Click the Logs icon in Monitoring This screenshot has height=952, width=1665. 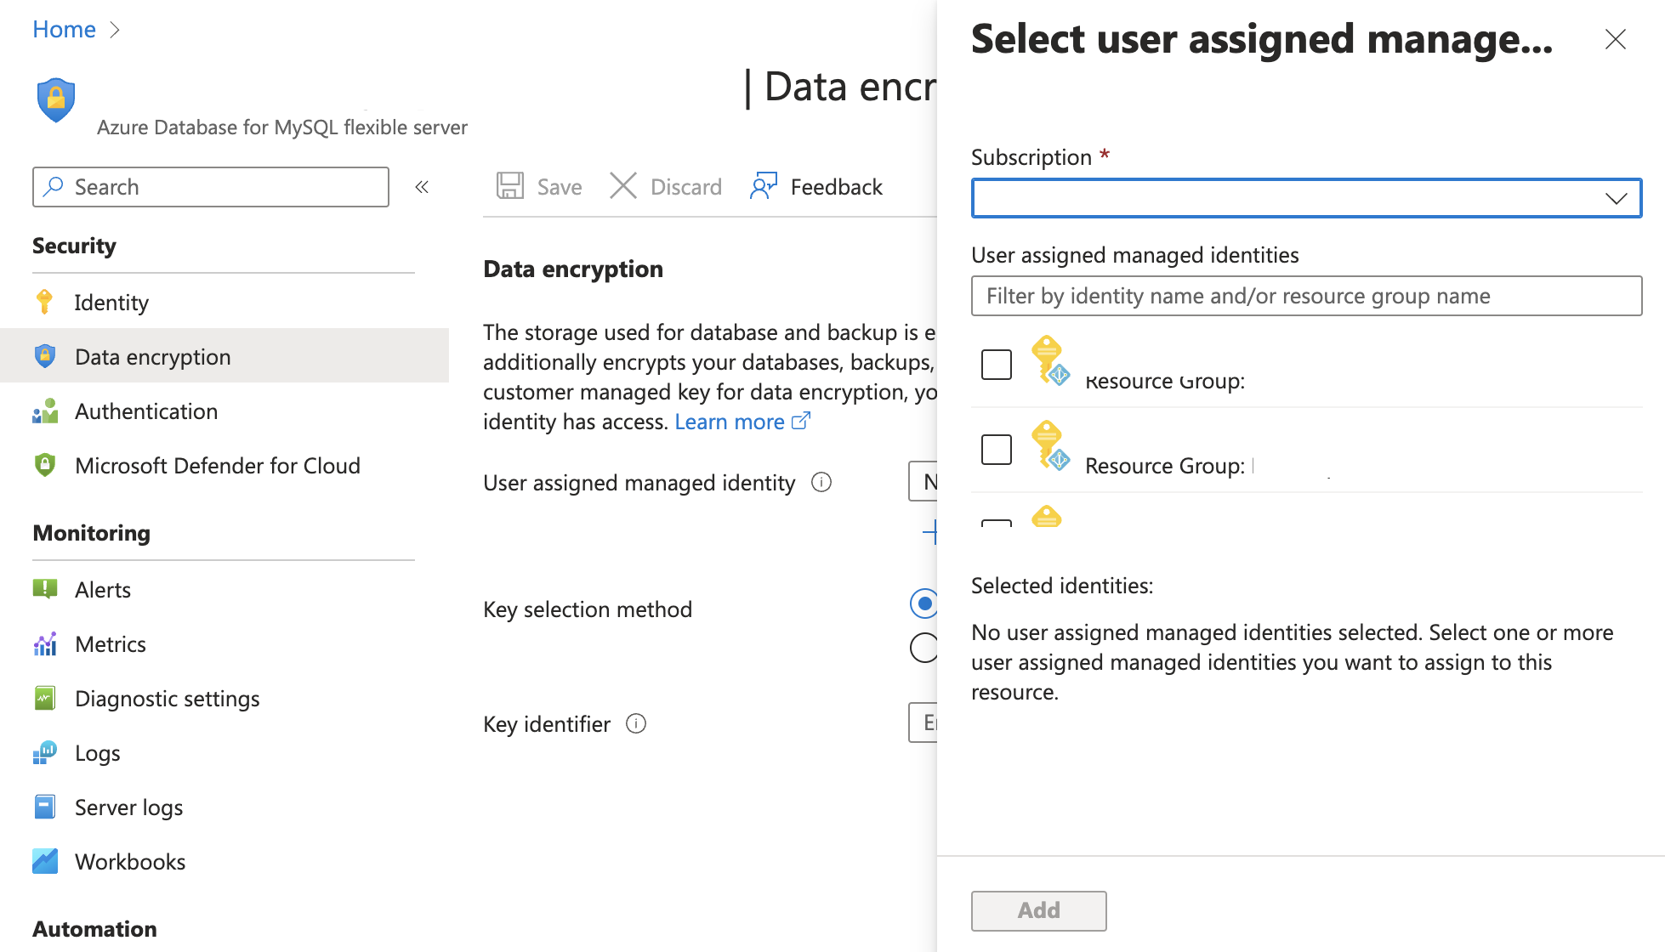45,753
